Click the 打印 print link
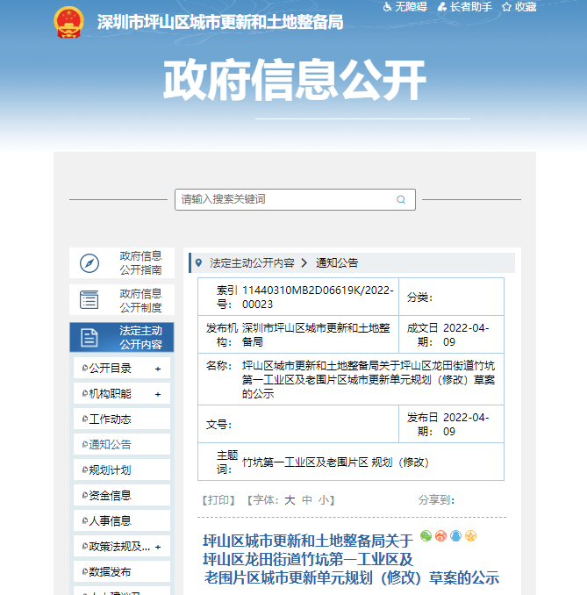 (218, 500)
